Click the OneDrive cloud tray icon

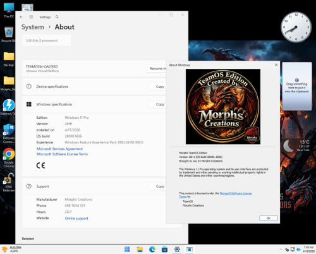click(298, 250)
